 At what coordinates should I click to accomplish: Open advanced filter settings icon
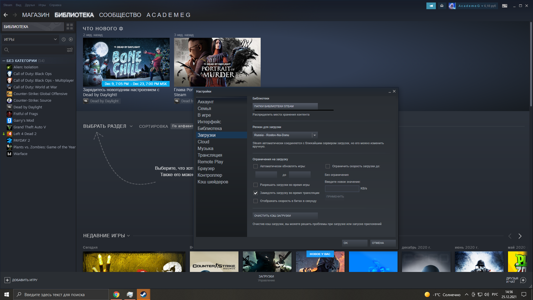click(x=70, y=50)
